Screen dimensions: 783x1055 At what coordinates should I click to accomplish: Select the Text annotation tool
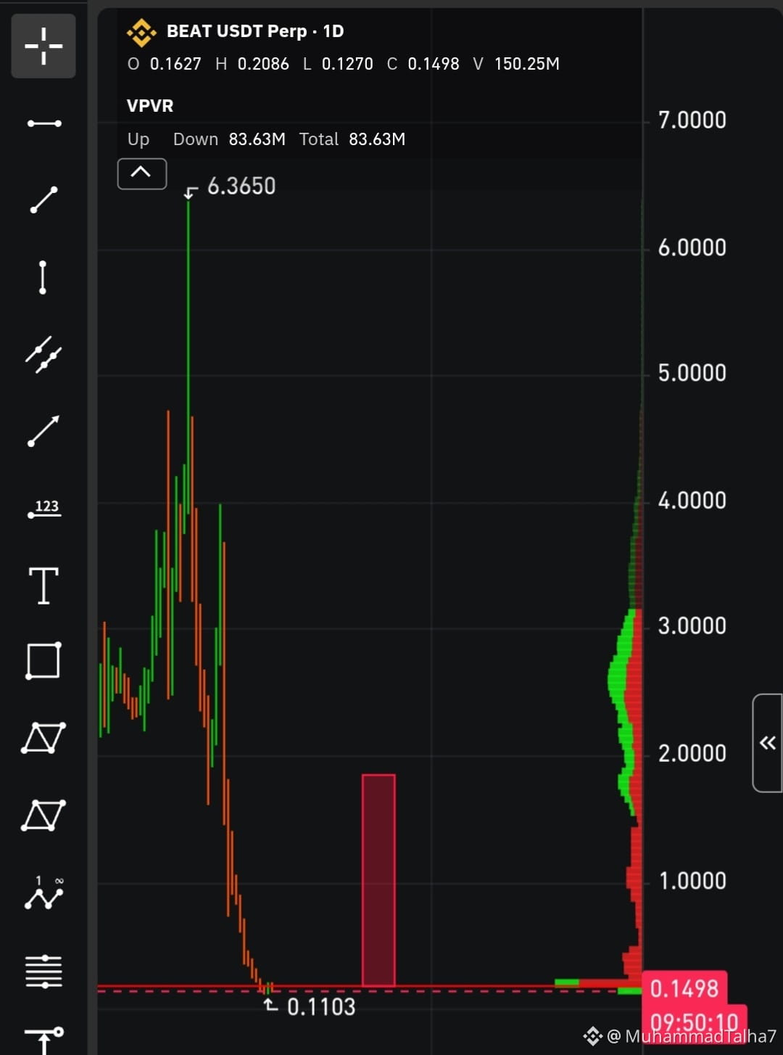pos(43,586)
